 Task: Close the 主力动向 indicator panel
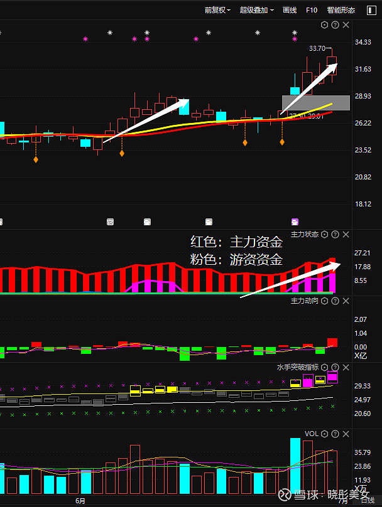[x=345, y=301]
